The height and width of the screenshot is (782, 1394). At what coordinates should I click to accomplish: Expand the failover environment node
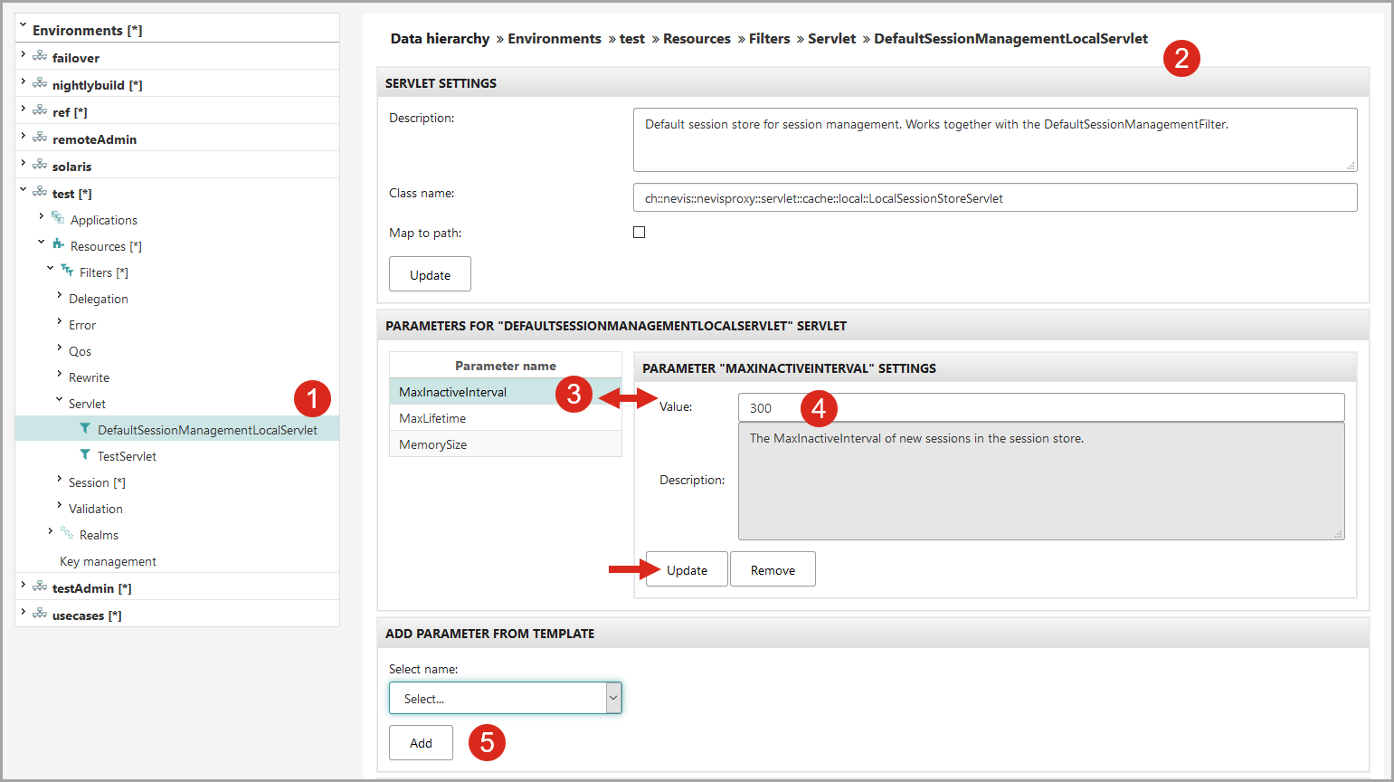(24, 55)
